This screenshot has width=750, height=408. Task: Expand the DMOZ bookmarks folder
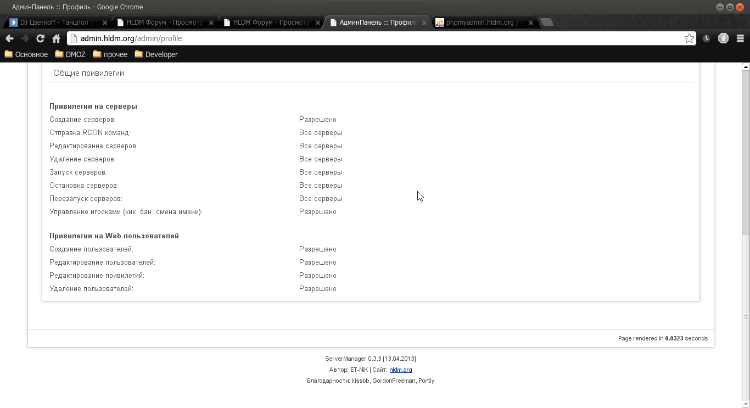click(x=70, y=54)
